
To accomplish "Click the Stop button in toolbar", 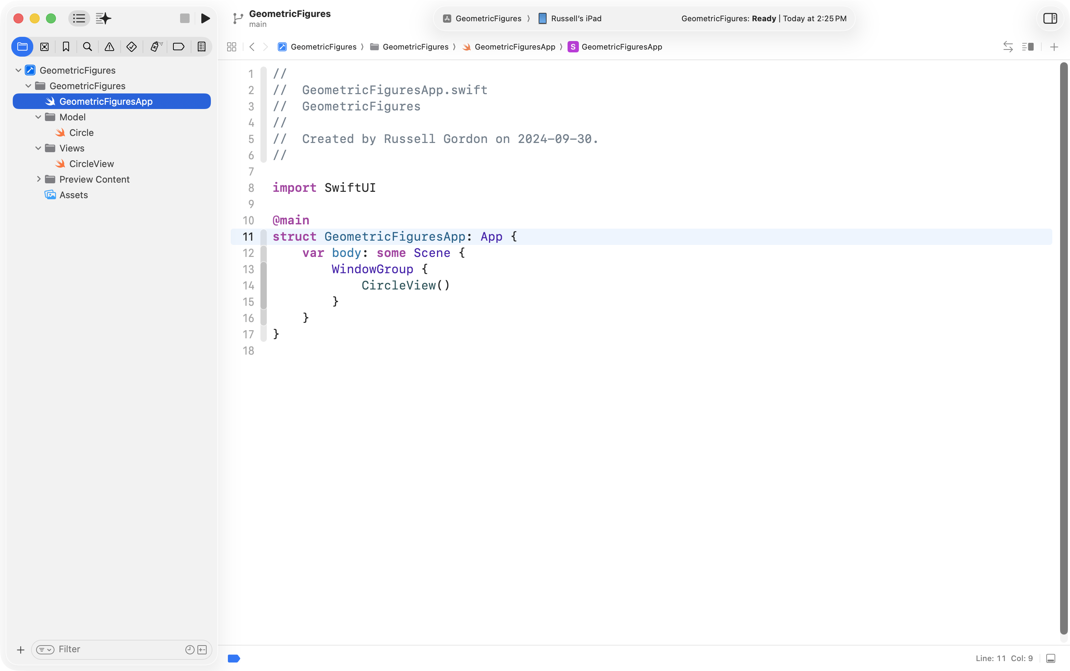I will [185, 18].
